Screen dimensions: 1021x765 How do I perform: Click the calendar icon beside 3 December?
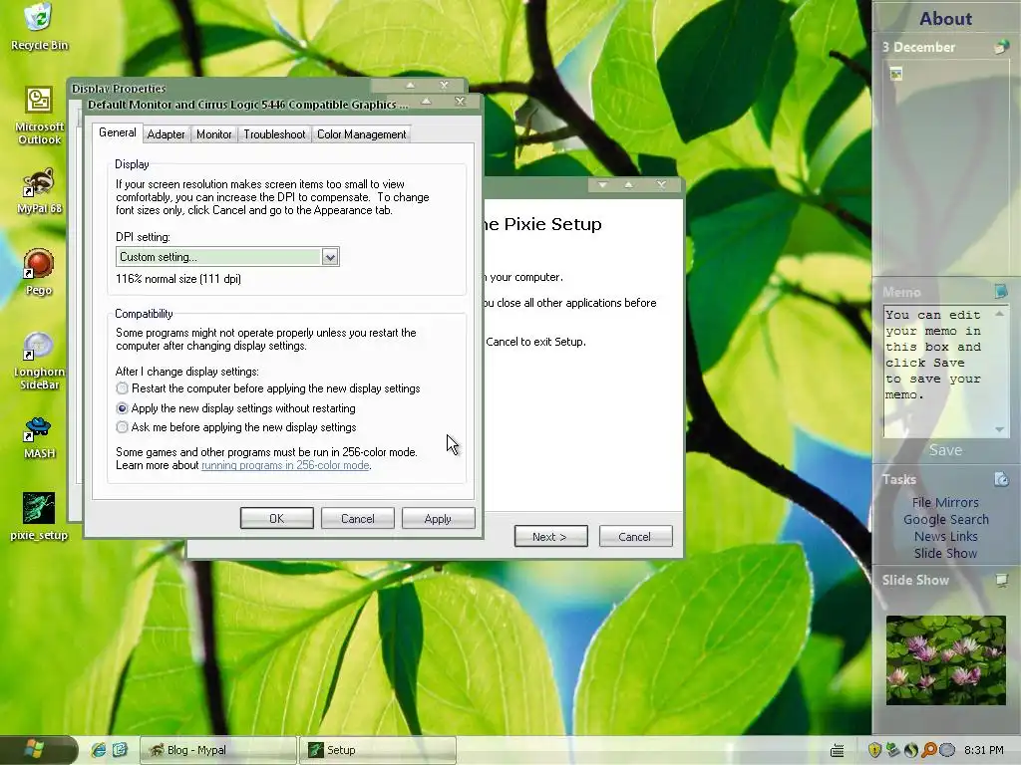(x=1001, y=47)
